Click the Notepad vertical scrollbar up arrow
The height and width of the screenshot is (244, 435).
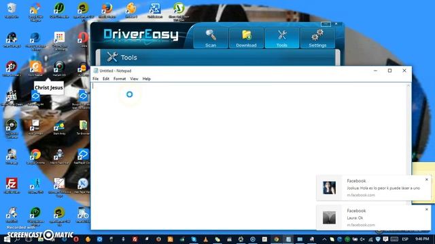pos(408,86)
